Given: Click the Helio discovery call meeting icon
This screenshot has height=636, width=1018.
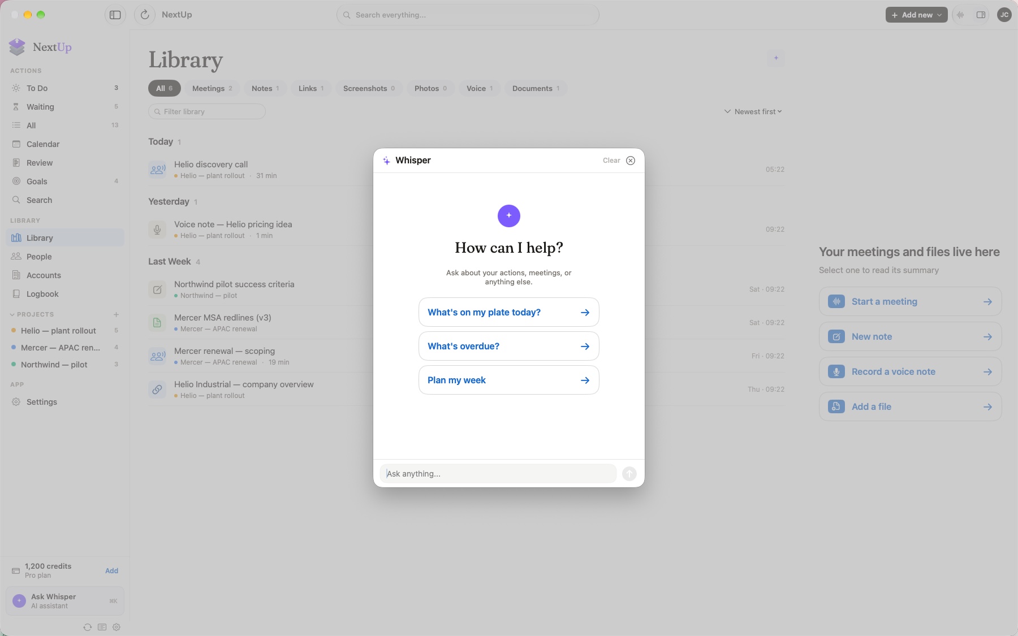Looking at the screenshot, I should 157,169.
